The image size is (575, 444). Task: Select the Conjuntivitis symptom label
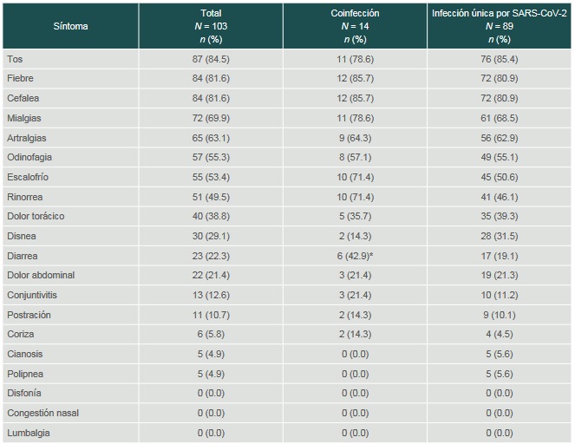pos(33,295)
